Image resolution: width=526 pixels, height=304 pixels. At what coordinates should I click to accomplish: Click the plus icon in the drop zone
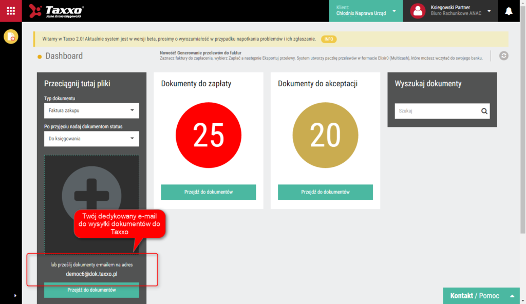91,196
